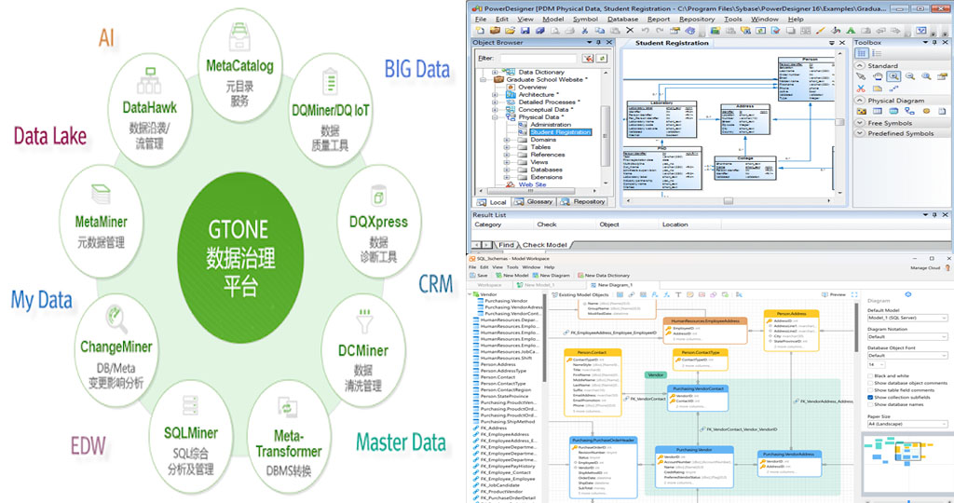Click the Existing Model Objects button
Viewport: 954px width, 503px height.
[579, 294]
